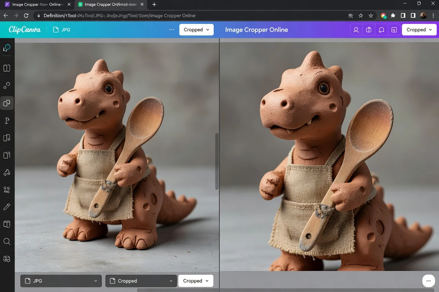Select the two linked circles sidebar tool

(x=7, y=86)
